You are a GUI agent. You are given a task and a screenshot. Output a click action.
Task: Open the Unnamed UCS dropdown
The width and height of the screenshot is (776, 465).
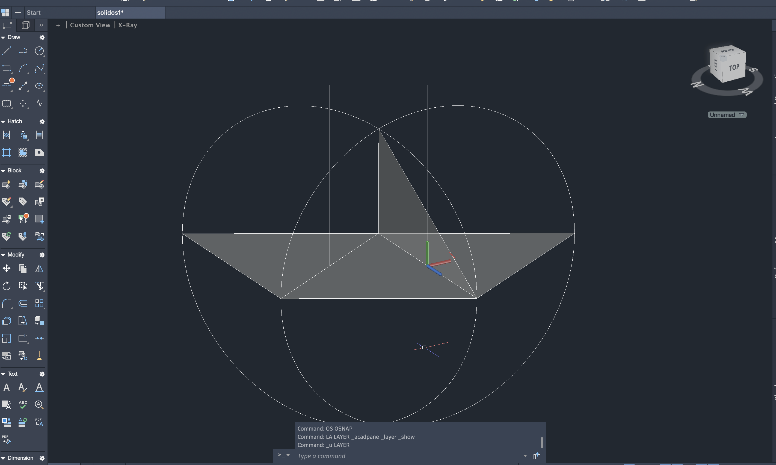(727, 115)
